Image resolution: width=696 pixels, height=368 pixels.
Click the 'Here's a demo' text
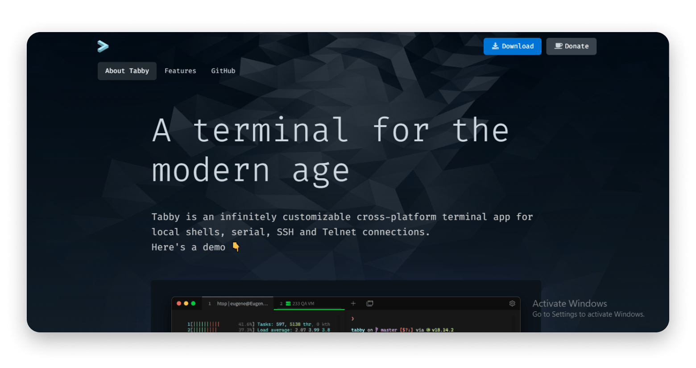point(188,247)
